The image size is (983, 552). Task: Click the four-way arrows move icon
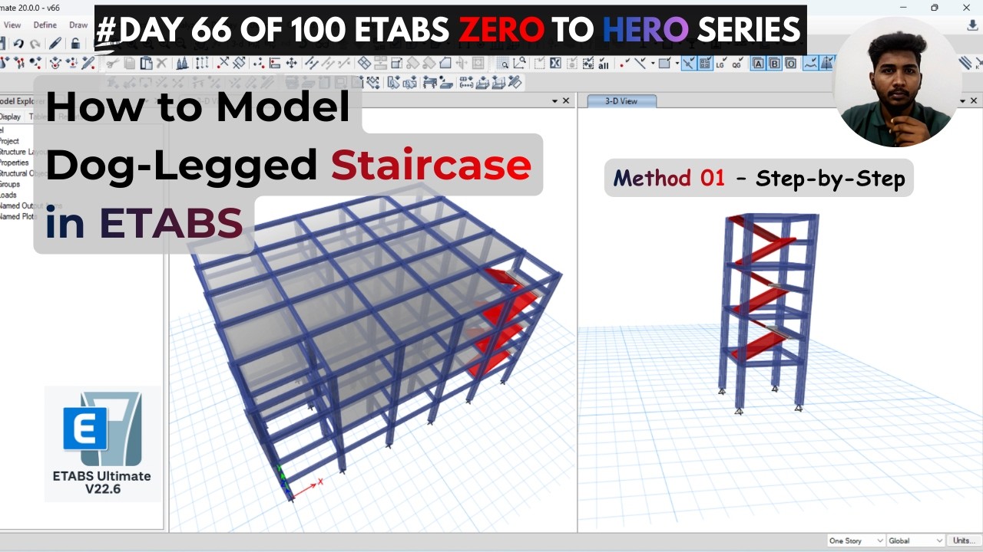(x=291, y=64)
